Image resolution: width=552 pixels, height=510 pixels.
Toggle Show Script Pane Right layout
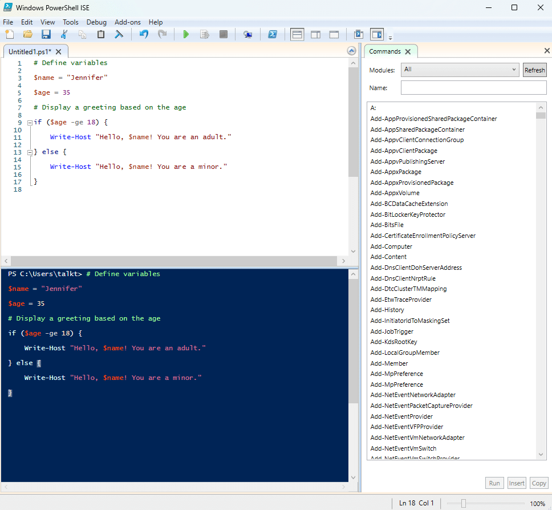(x=315, y=35)
